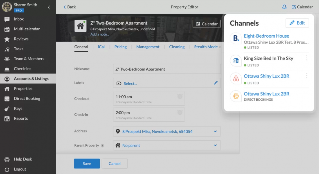This screenshot has height=174, width=319.
Task: Click the pencil icon in Labels field
Action: (216, 83)
